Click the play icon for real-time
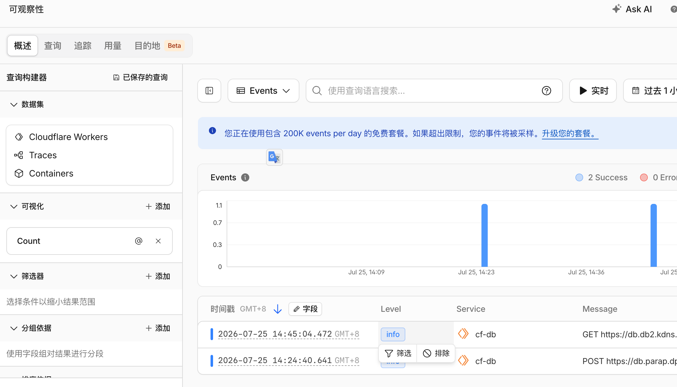 (x=583, y=91)
